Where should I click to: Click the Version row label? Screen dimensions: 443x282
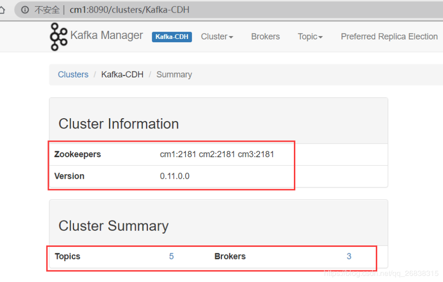click(69, 176)
